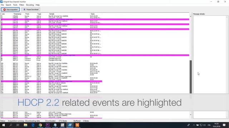Sort by the Line column header

3,14
